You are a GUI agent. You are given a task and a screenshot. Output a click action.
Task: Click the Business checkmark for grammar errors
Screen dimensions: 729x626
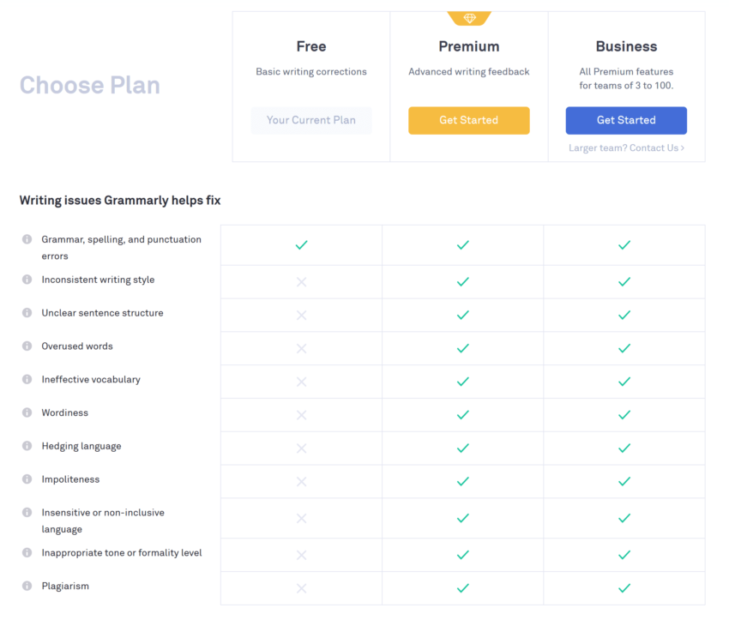pos(625,244)
